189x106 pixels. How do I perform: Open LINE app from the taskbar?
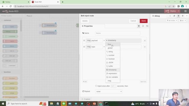pos(64,104)
